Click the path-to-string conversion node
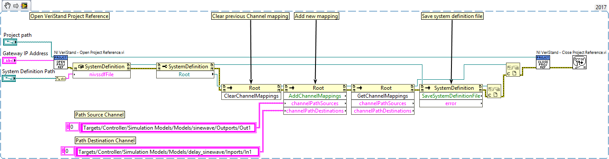The width and height of the screenshot is (609, 159). click(x=60, y=78)
